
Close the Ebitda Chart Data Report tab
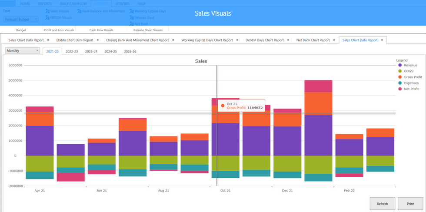click(x=98, y=40)
